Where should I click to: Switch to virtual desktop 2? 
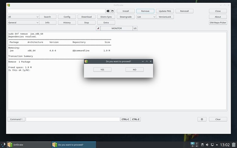197,143
